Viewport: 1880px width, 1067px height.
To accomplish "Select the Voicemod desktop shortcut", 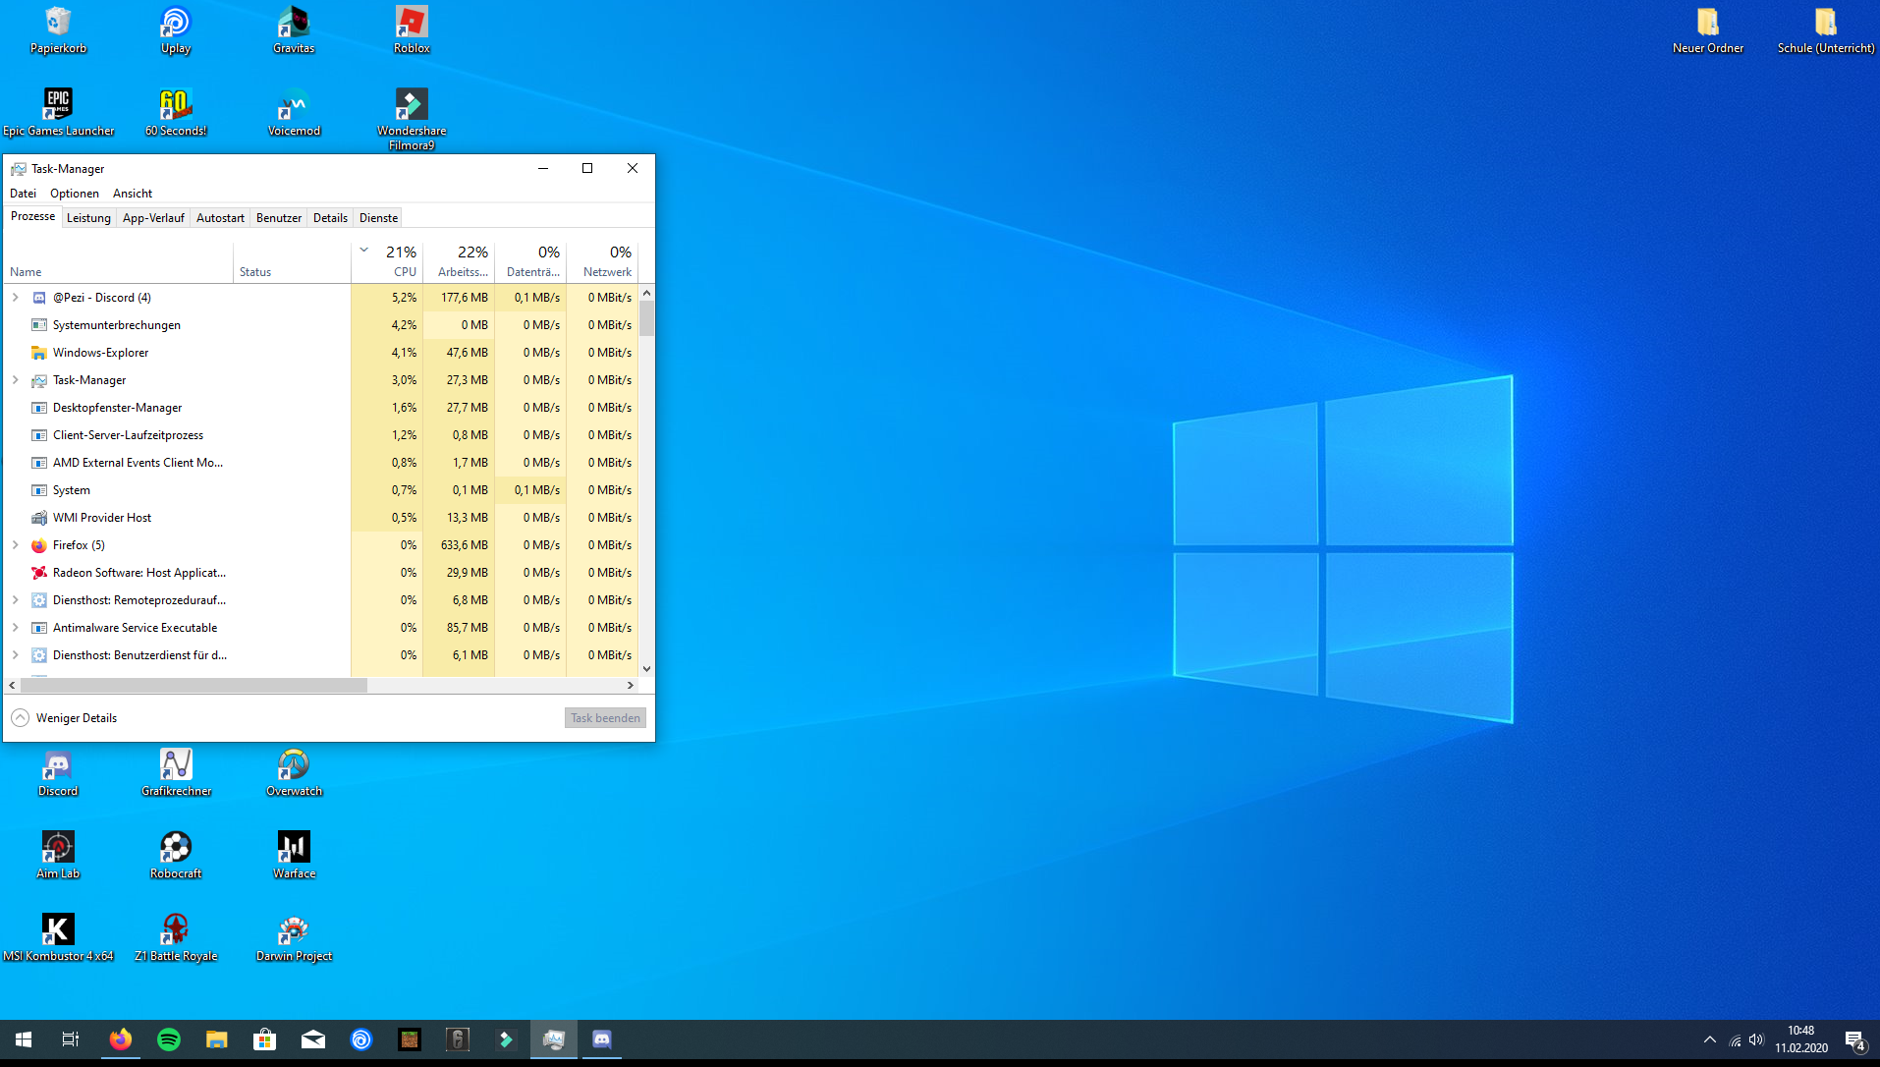I will coord(294,113).
